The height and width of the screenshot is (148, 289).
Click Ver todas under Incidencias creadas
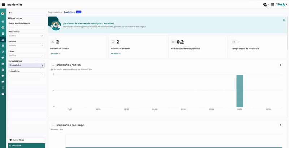point(55,53)
